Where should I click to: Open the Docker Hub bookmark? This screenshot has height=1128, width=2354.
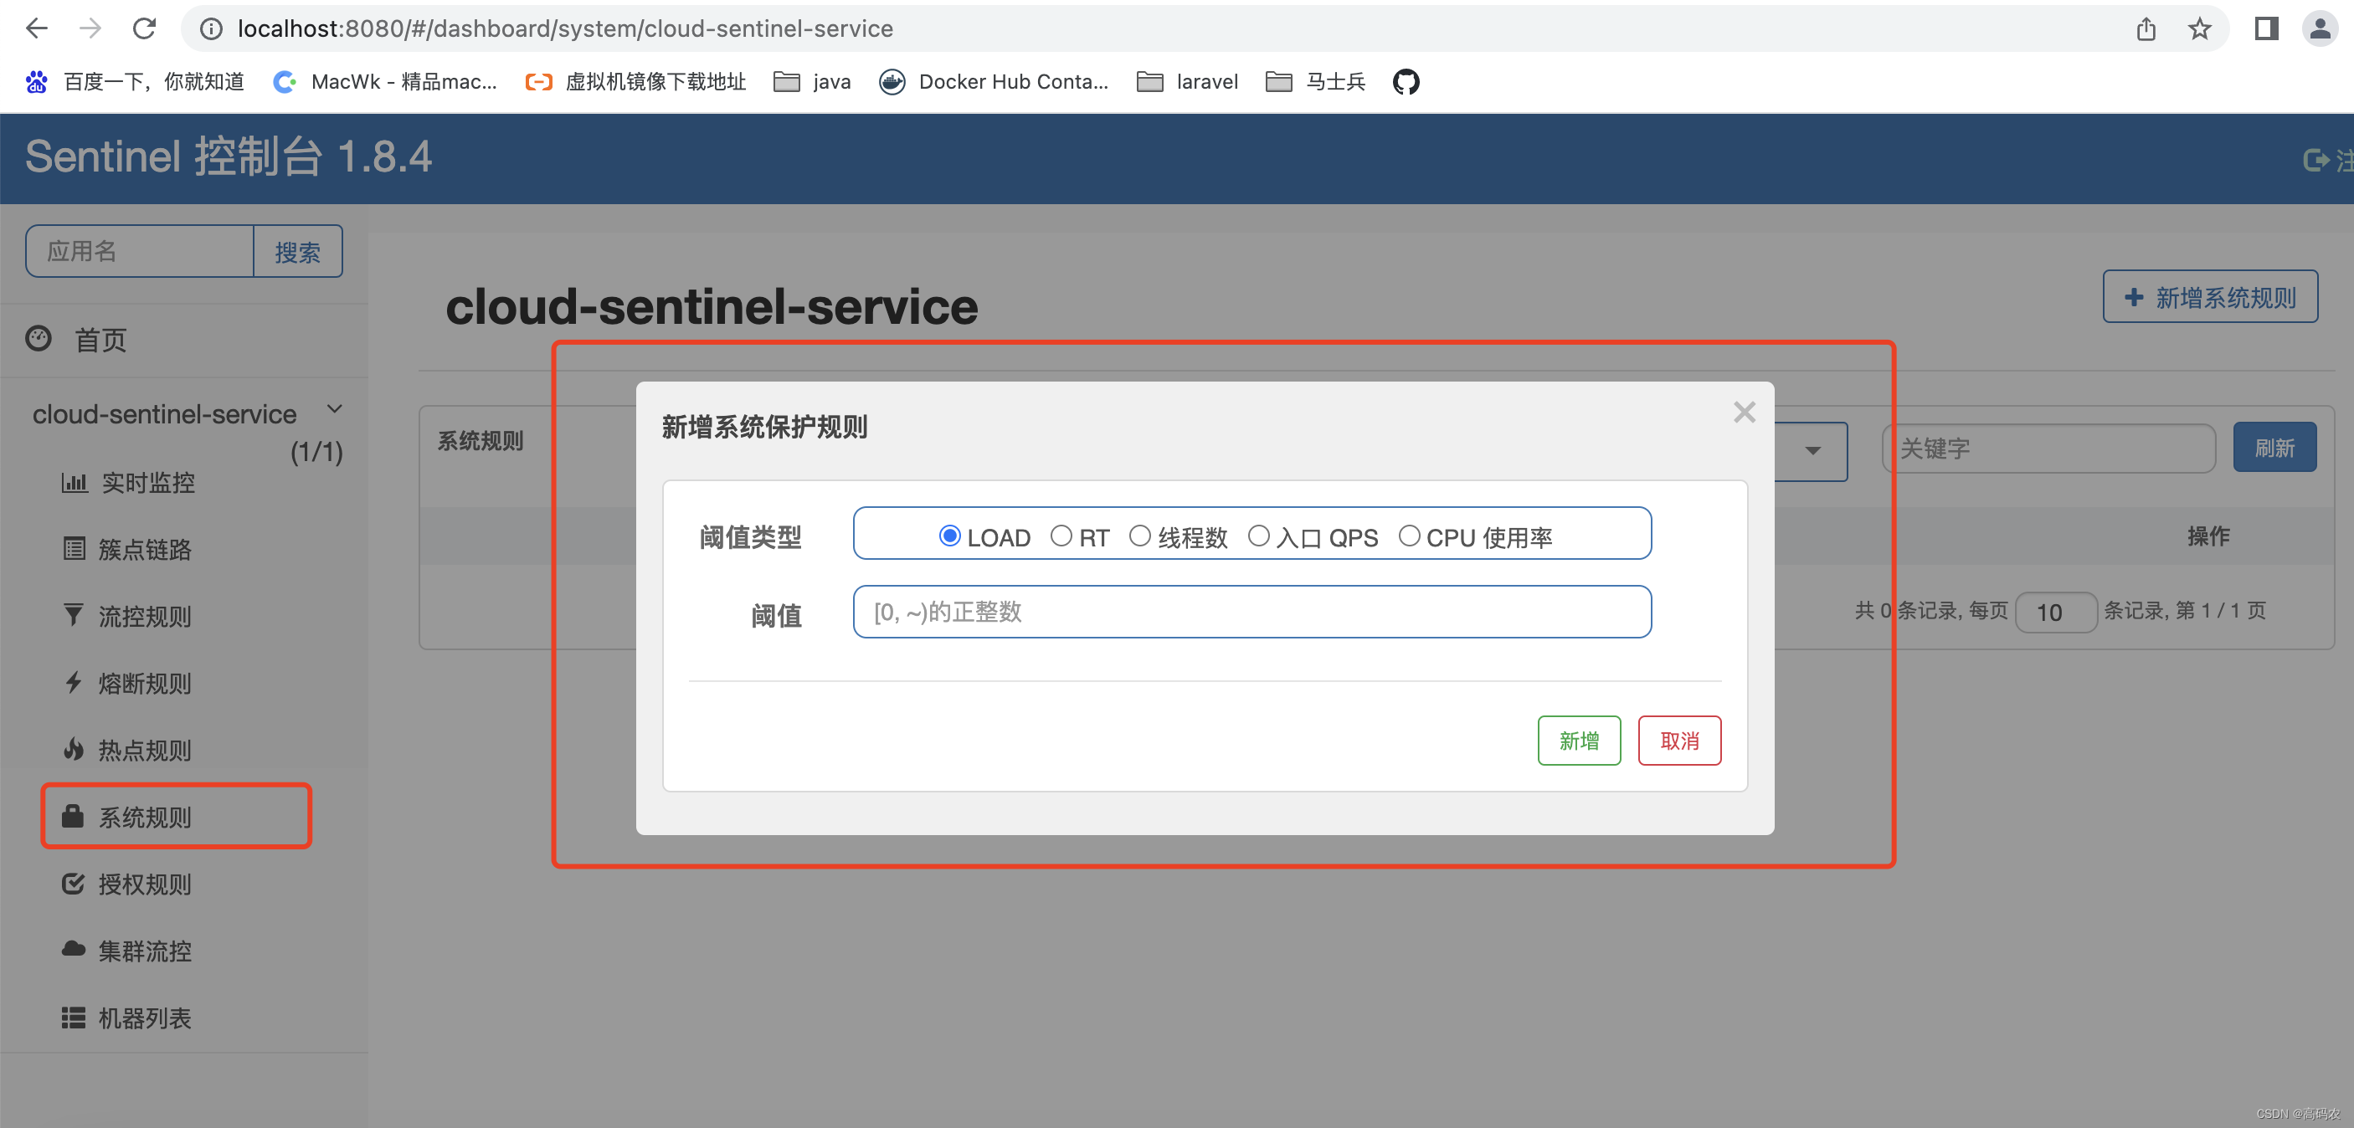click(x=995, y=81)
